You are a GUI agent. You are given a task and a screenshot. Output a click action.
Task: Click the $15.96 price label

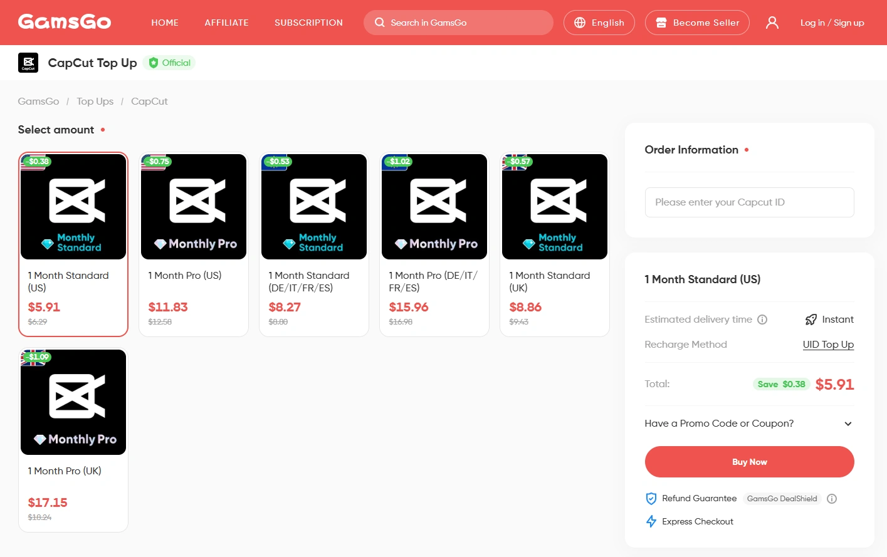409,307
